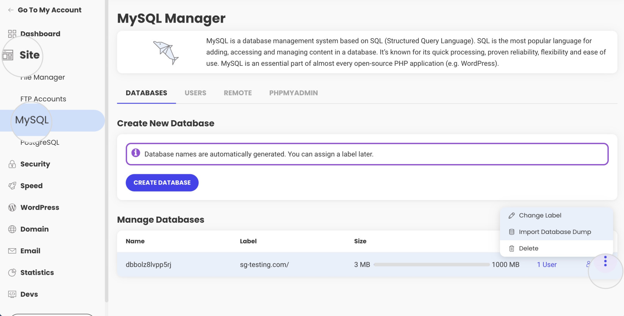Click the Name column header
The height and width of the screenshot is (316, 624).
click(x=135, y=241)
